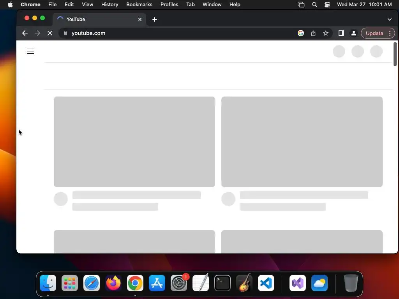This screenshot has width=399, height=299.
Task: Open the Chrome application menu
Action: click(x=30, y=4)
